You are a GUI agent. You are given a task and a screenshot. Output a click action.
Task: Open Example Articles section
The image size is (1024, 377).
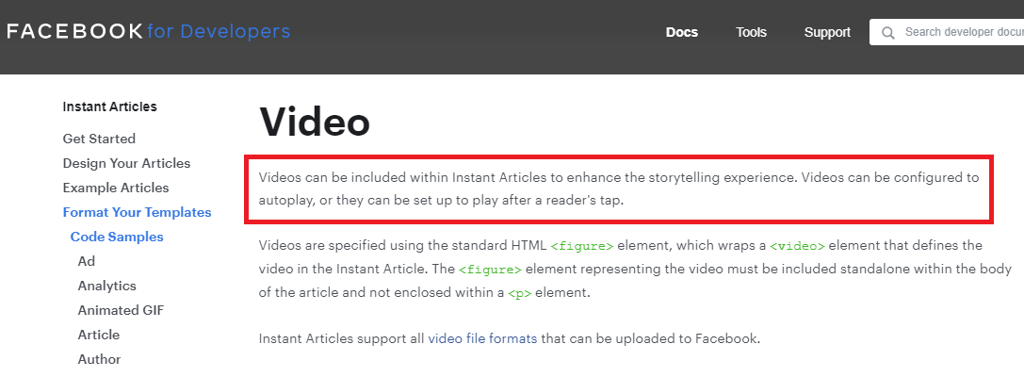[x=116, y=188]
